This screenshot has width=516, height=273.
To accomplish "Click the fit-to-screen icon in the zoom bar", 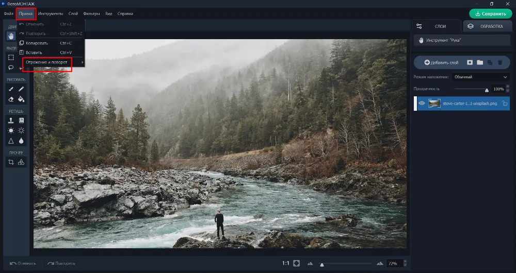I will [x=297, y=264].
